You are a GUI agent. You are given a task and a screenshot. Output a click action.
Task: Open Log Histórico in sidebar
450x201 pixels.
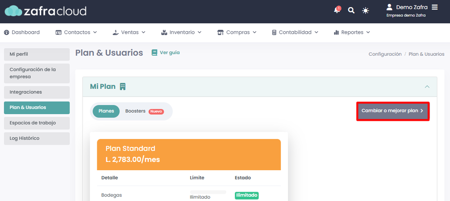pyautogui.click(x=37, y=138)
